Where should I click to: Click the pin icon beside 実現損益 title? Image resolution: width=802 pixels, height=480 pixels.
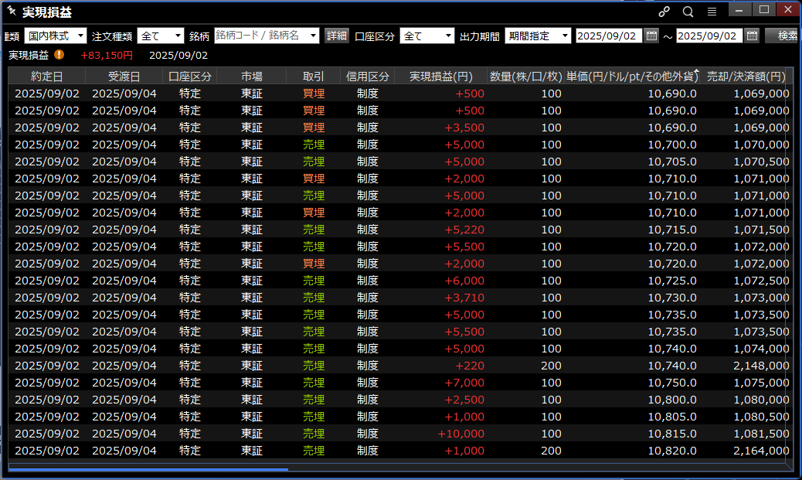(x=12, y=11)
